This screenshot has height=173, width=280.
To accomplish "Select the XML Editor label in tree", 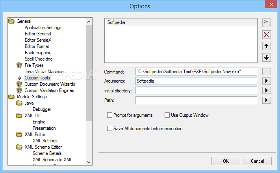I will (x=35, y=134).
